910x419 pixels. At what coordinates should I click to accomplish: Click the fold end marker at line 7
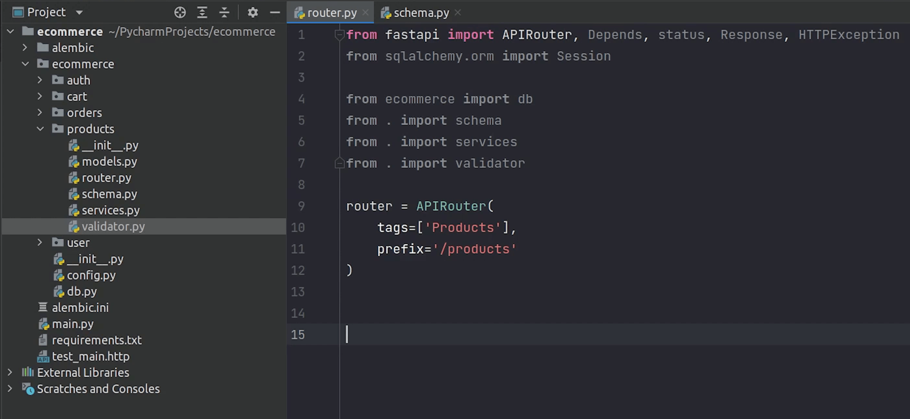pyautogui.click(x=339, y=163)
